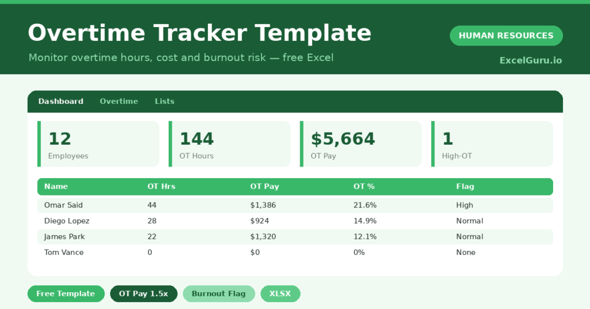This screenshot has width=590, height=309.
Task: Switch to the Dashboard tab
Action: (61, 101)
